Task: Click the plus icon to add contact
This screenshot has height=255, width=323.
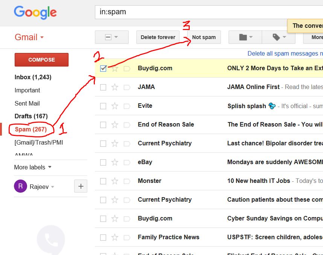Action: [x=81, y=186]
